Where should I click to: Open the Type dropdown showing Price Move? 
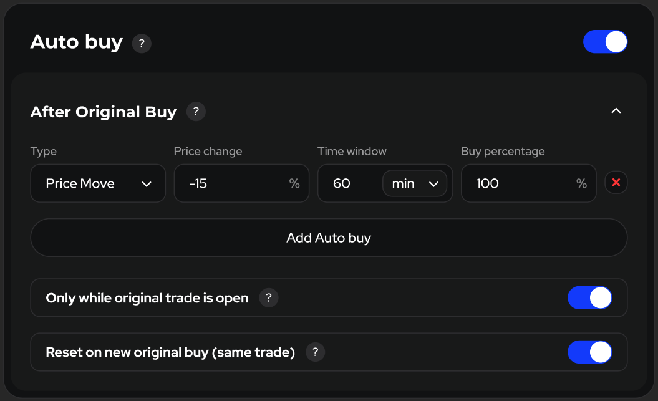pyautogui.click(x=98, y=183)
